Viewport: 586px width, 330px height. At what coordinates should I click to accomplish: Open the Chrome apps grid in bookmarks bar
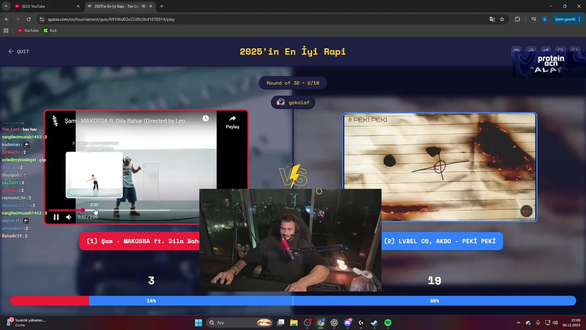click(x=6, y=31)
